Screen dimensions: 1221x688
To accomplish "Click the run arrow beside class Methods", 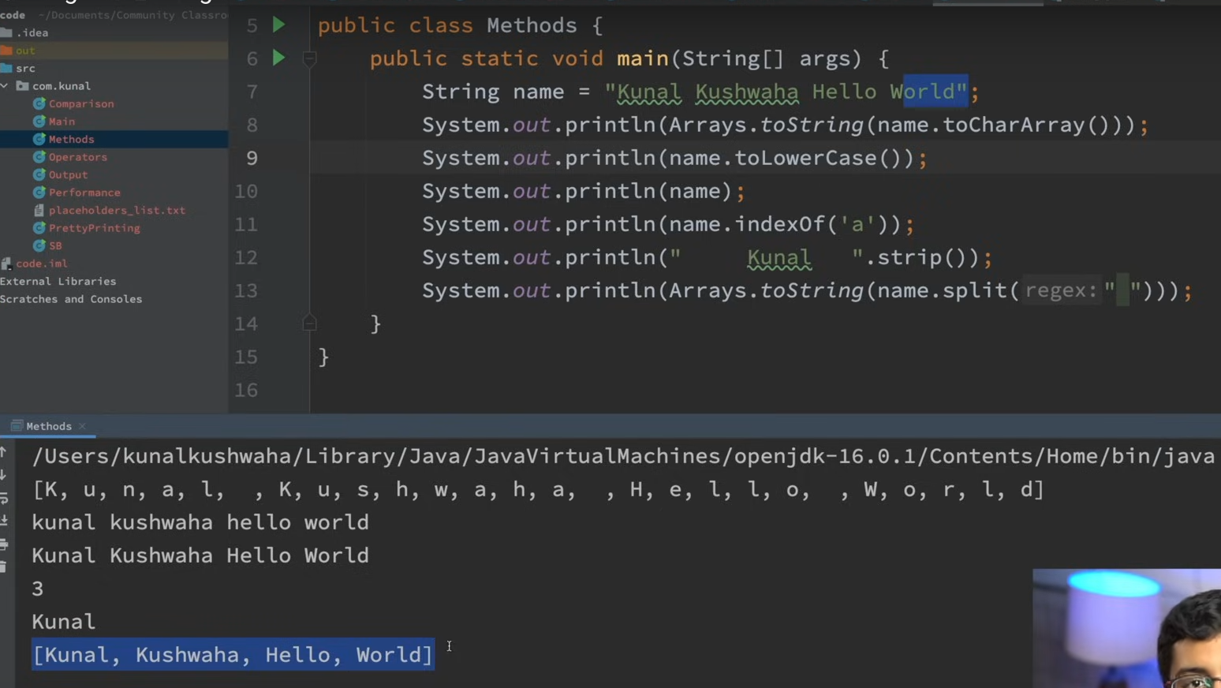I will pyautogui.click(x=278, y=25).
